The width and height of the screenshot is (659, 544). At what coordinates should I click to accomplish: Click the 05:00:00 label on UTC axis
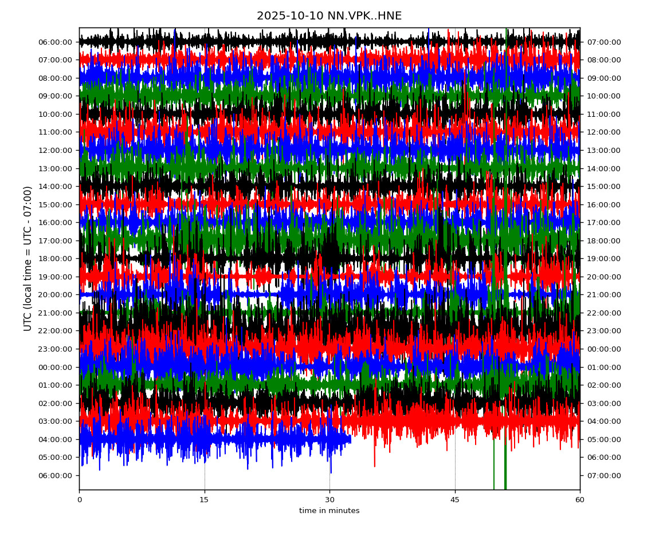point(56,457)
